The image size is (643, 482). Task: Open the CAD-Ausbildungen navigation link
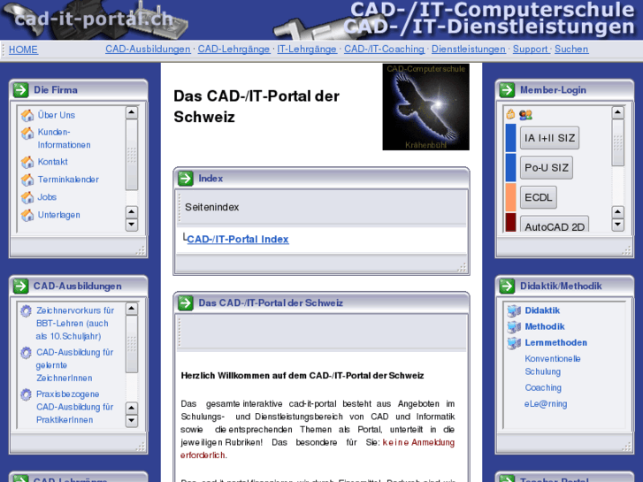pyautogui.click(x=148, y=49)
